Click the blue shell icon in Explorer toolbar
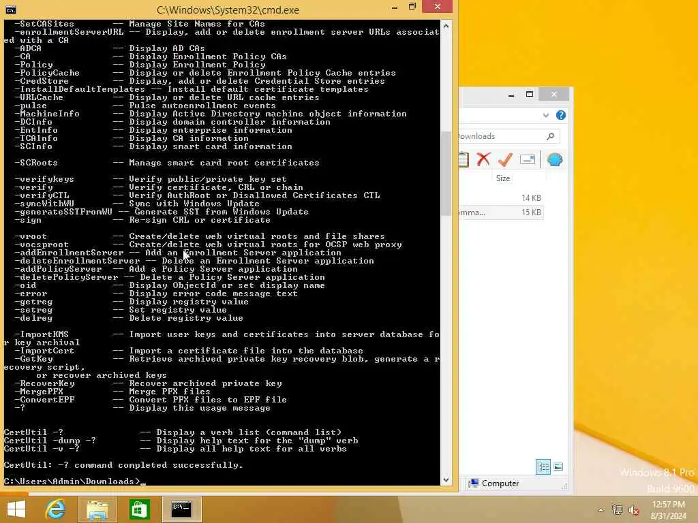Image resolution: width=698 pixels, height=523 pixels. pyautogui.click(x=555, y=159)
